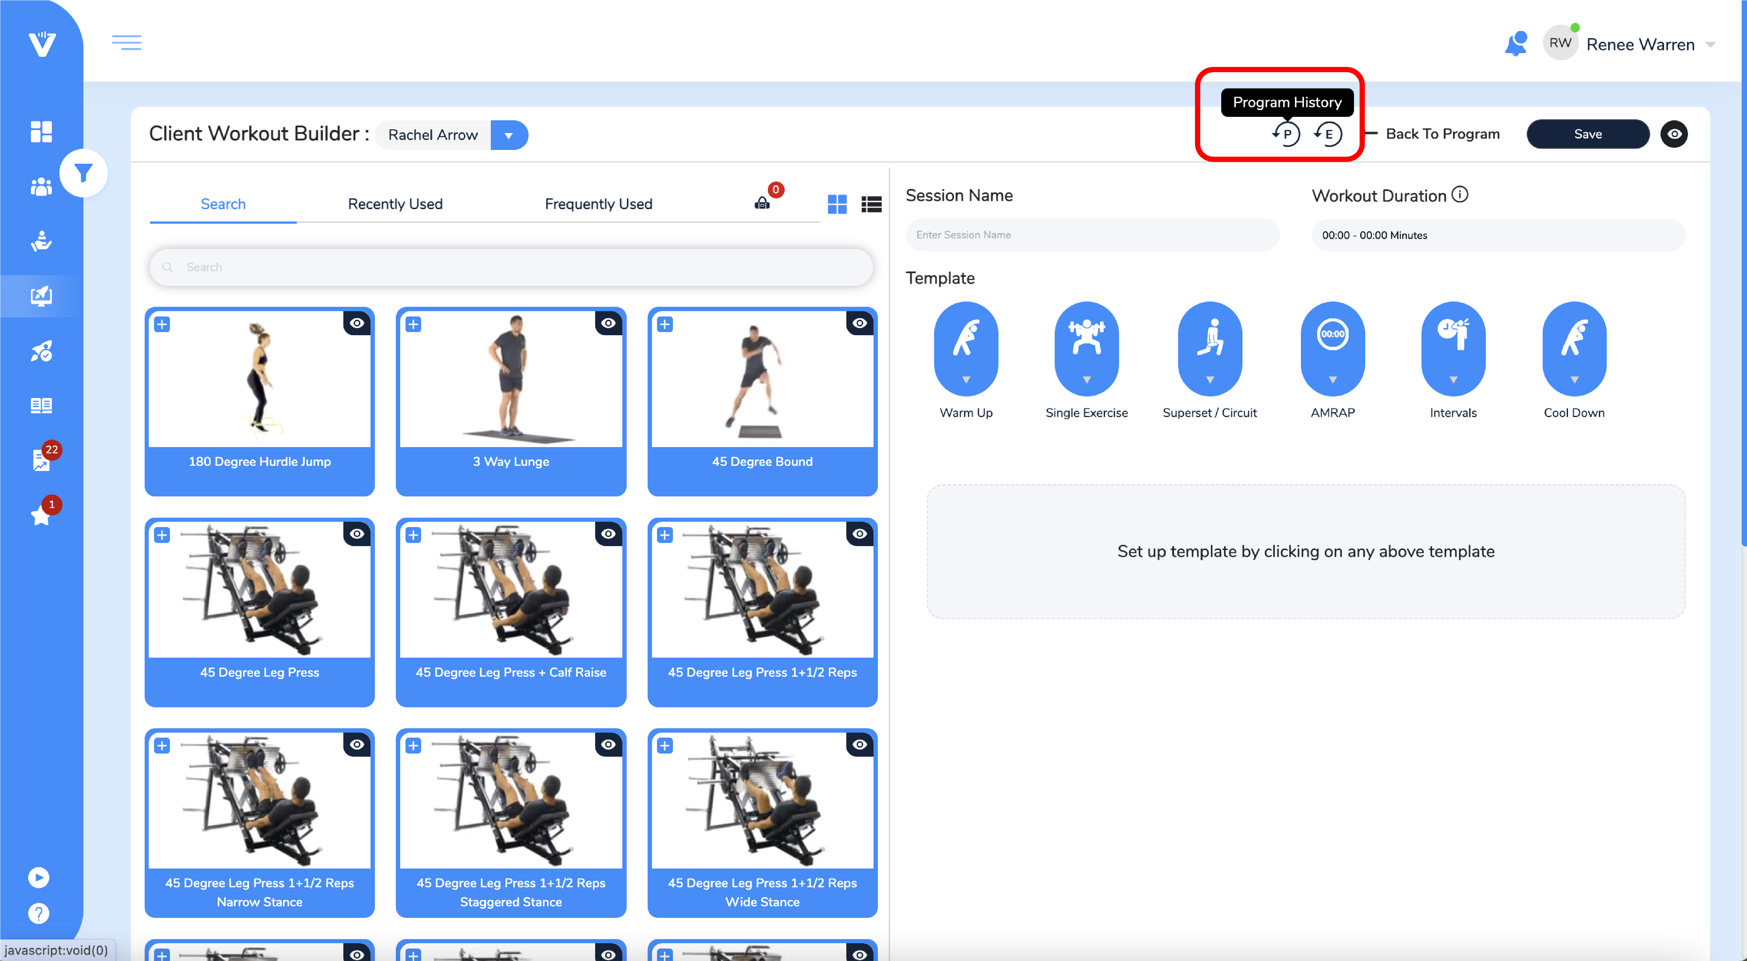1747x961 pixels.
Task: Preview 45 Degree Leg Press via eye icon
Action: pyautogui.click(x=357, y=534)
